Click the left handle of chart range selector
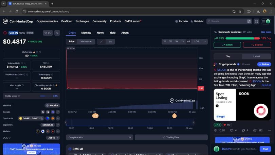Viewport: 275px width, 155px height. [x=66, y=122]
